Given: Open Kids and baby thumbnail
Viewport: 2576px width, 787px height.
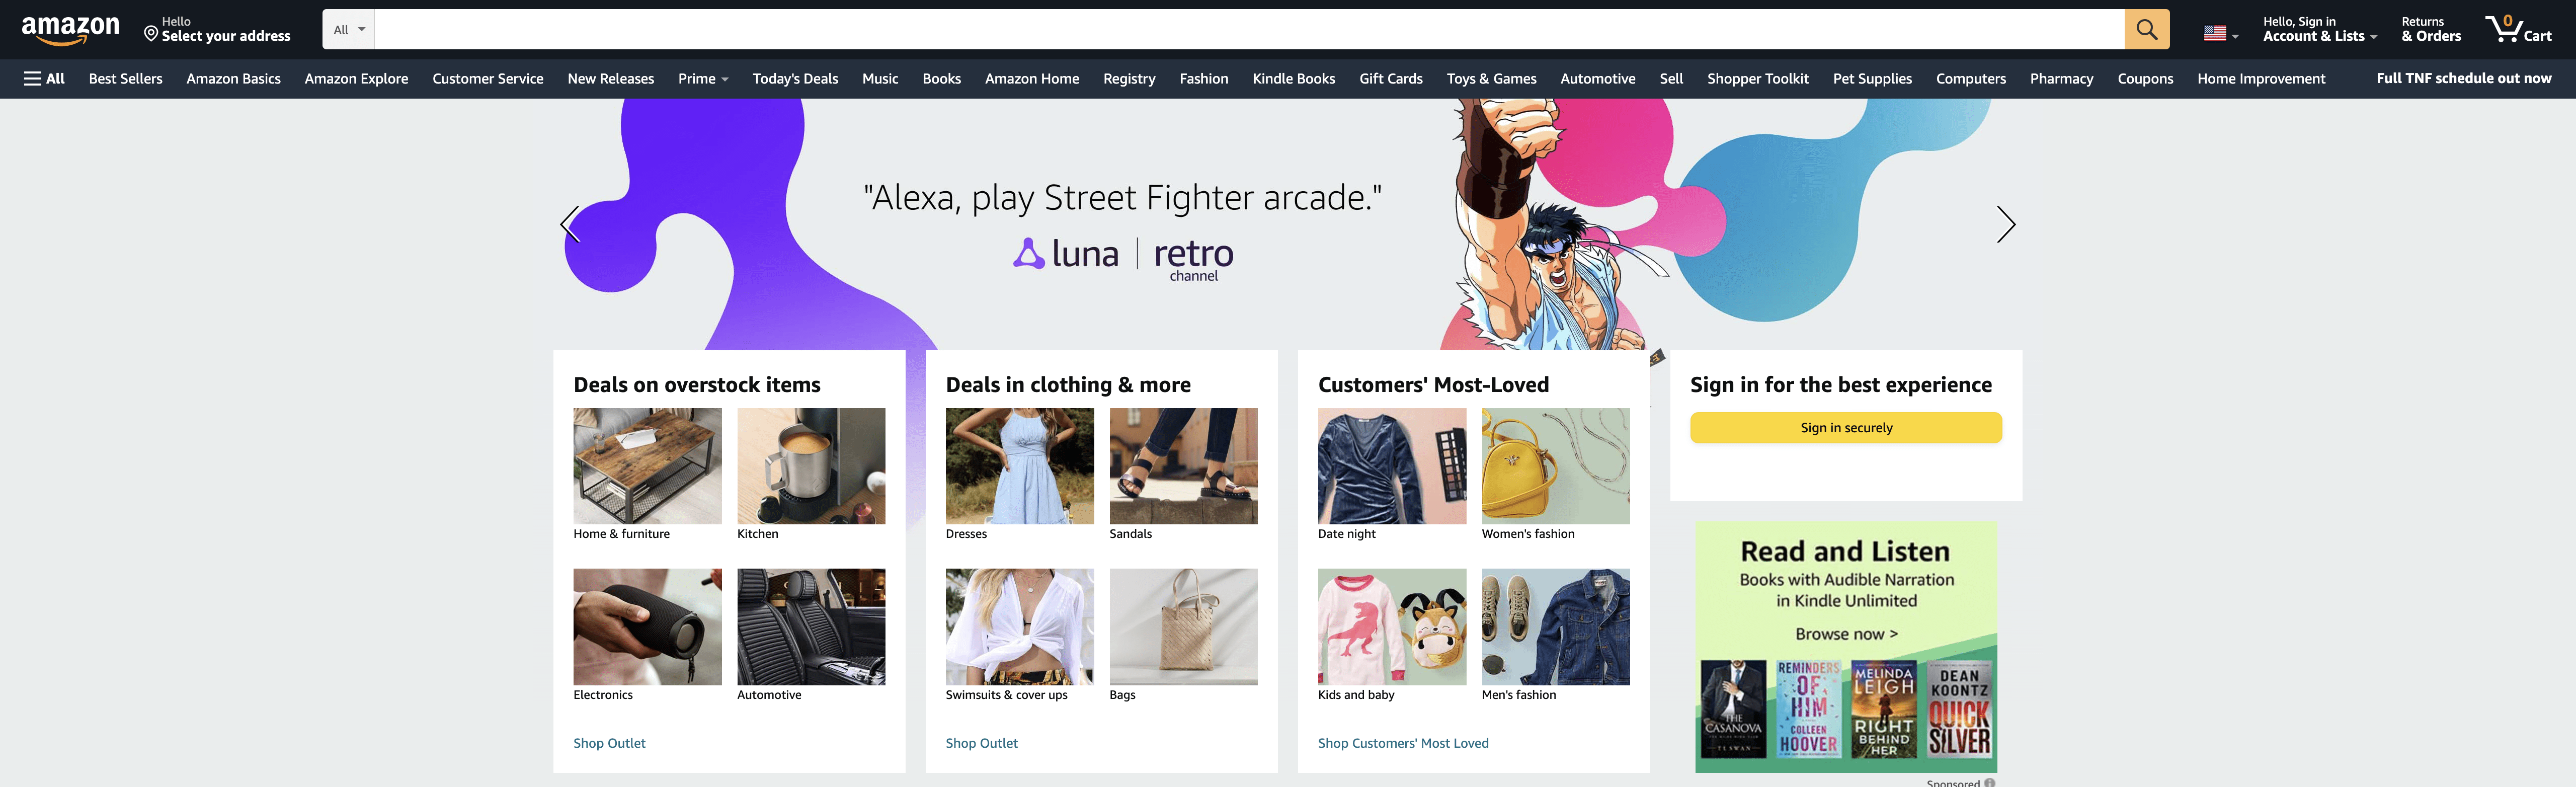Looking at the screenshot, I should click(x=1391, y=627).
